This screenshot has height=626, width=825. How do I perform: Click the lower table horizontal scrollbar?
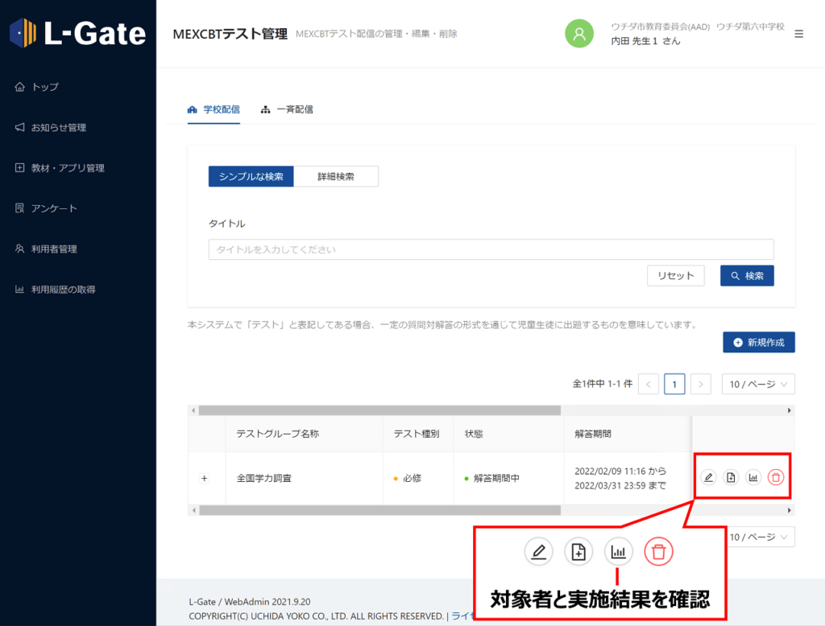[379, 510]
